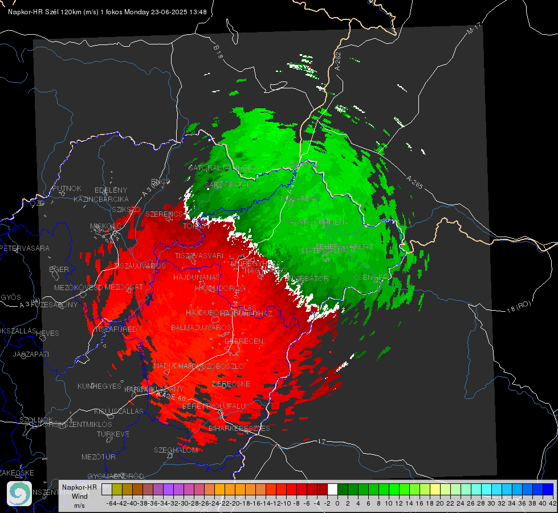Click the SZEGHALOM city label
Viewport: 558px width, 513px height.
click(x=176, y=450)
